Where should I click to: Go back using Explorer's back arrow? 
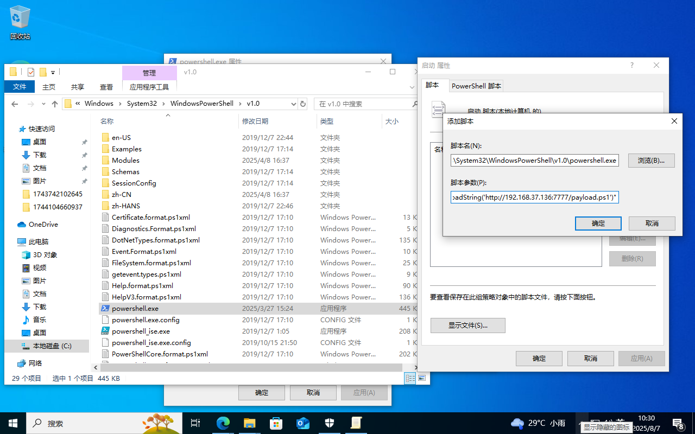(15, 104)
